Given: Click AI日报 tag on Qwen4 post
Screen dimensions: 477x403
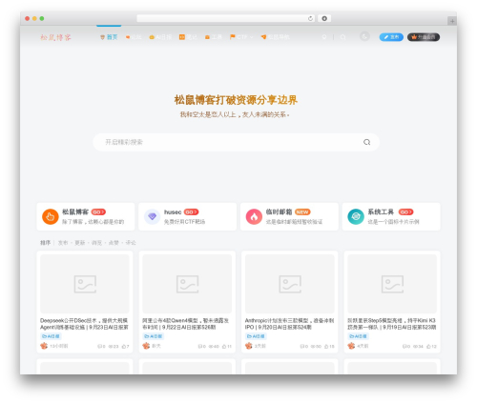Looking at the screenshot, I should pos(153,336).
